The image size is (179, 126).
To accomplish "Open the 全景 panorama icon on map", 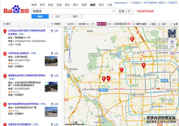I will click(x=172, y=44).
